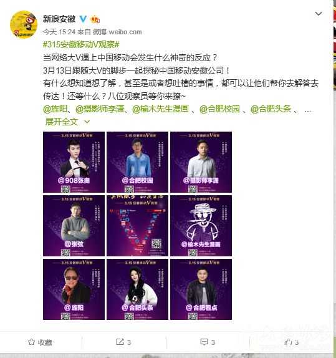Image resolution: width=336 pixels, height=358 pixels.
Task: Open the @合肥看点 poster thumbnail
Action: click(201, 289)
